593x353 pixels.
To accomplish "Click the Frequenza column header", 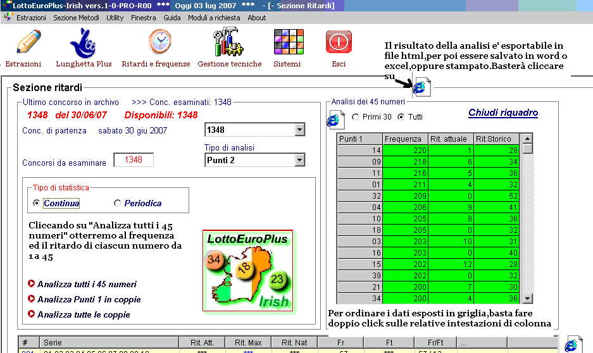I will pos(405,139).
